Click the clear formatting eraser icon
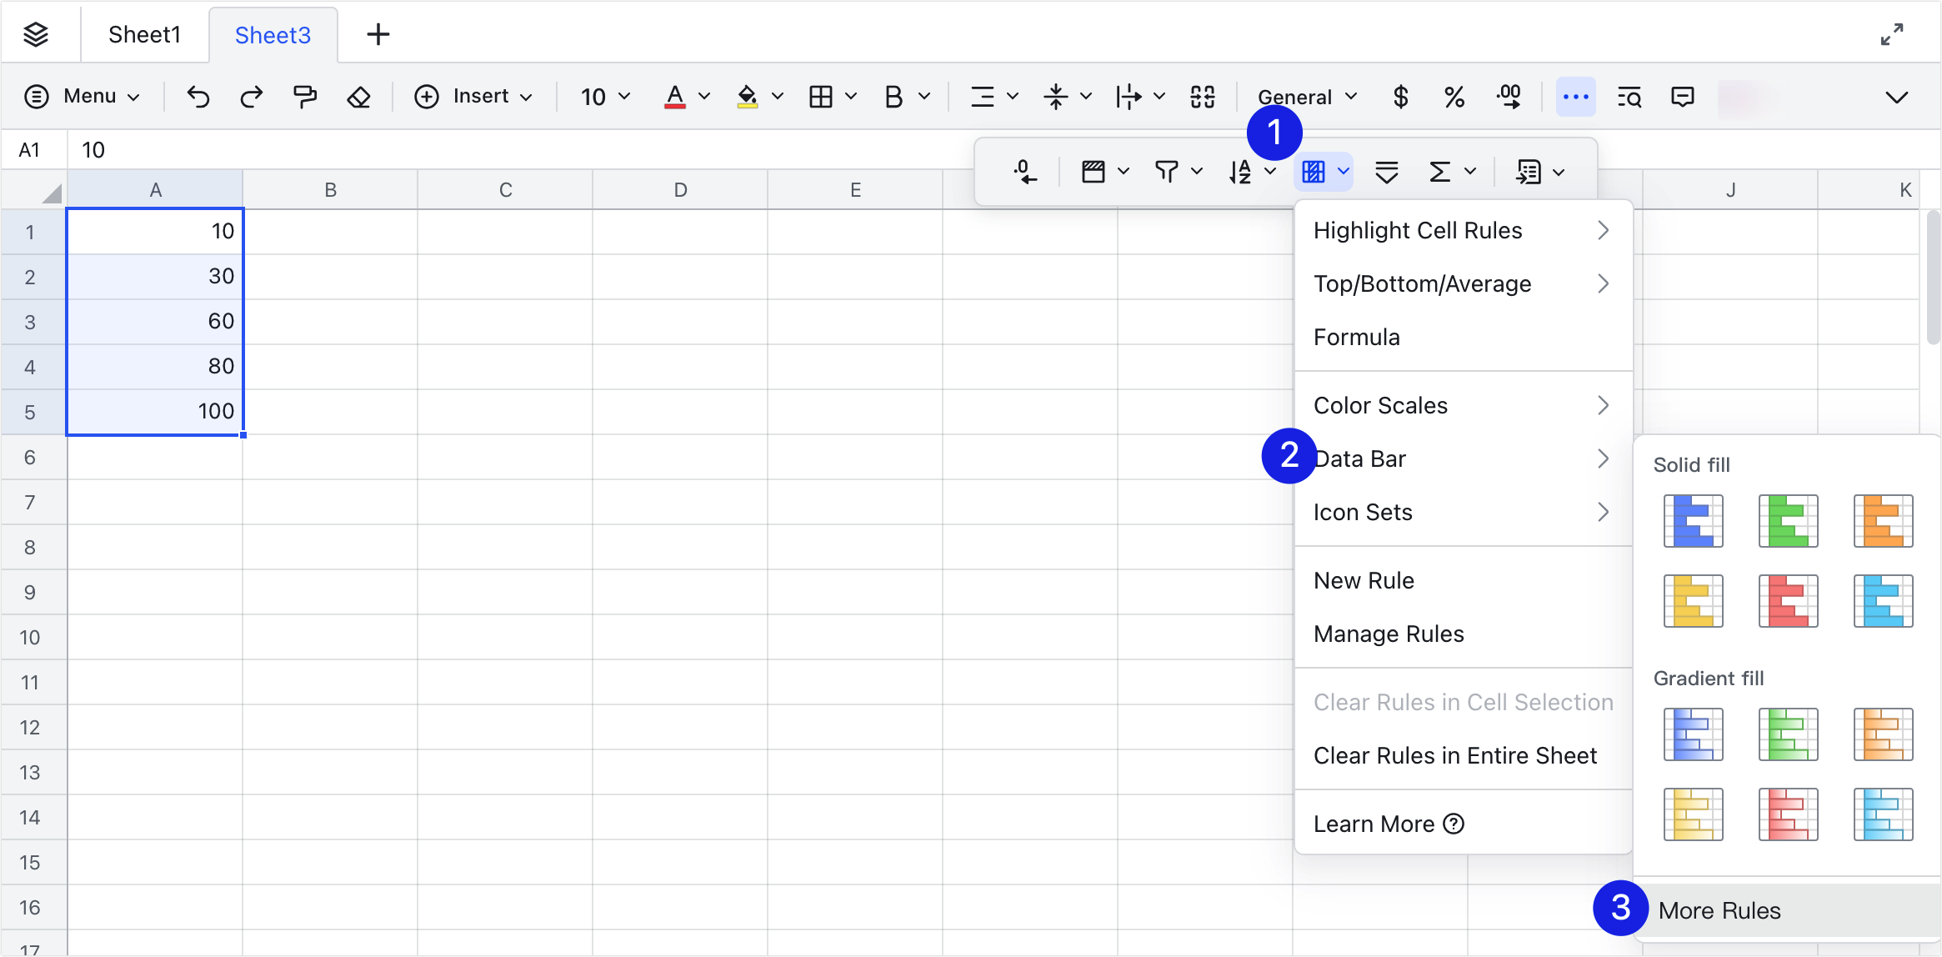Viewport: 1942px width, 957px height. tap(358, 96)
